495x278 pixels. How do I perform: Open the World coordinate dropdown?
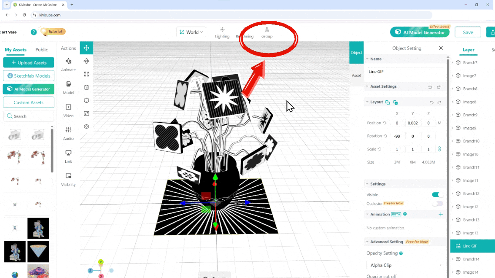pos(191,32)
